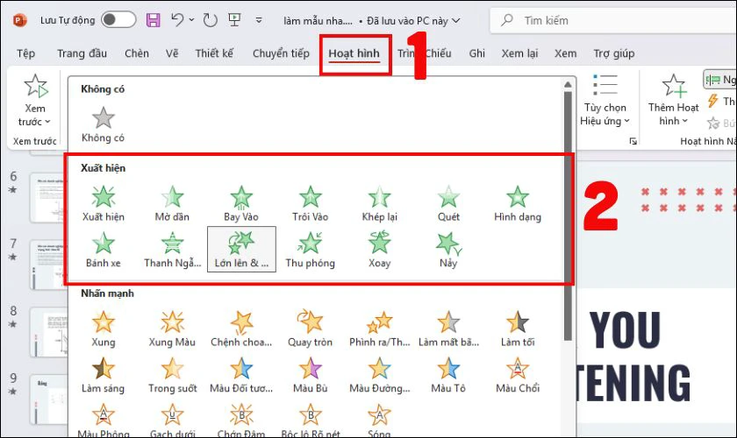Switch to the Xem view tab
This screenshot has height=438, width=737.
tap(565, 53)
